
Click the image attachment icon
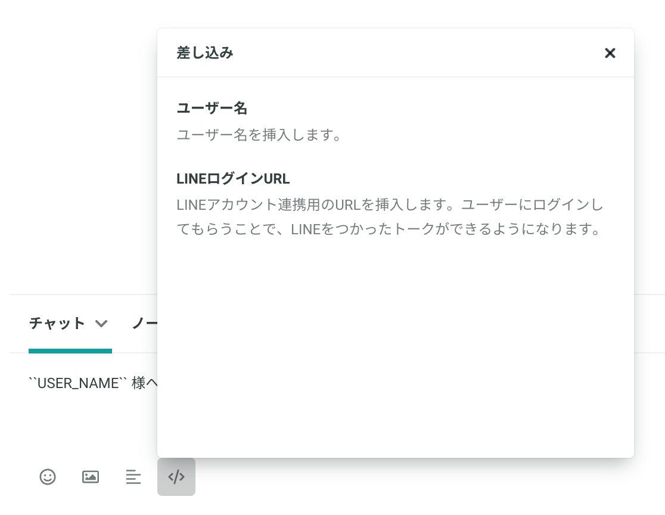click(91, 477)
